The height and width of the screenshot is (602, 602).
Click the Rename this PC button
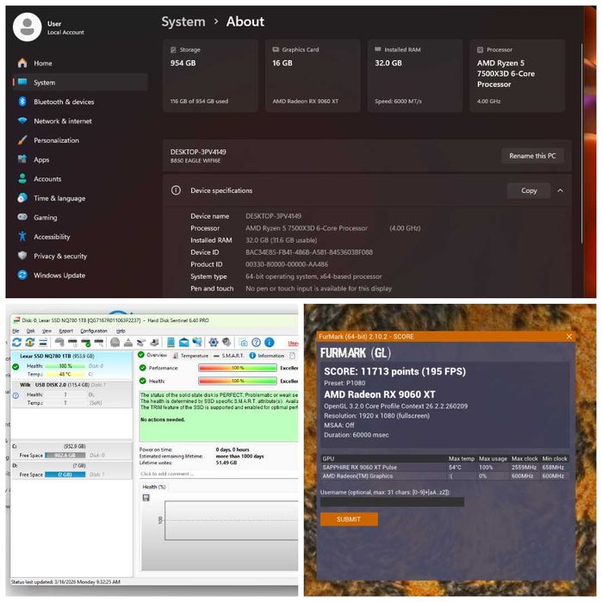click(x=532, y=156)
